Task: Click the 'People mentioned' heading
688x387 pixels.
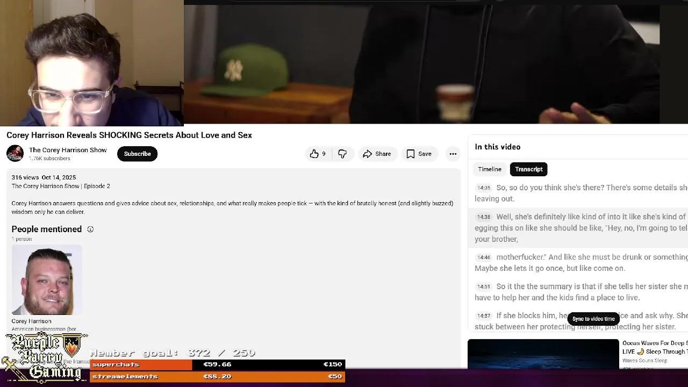Action: (x=47, y=229)
